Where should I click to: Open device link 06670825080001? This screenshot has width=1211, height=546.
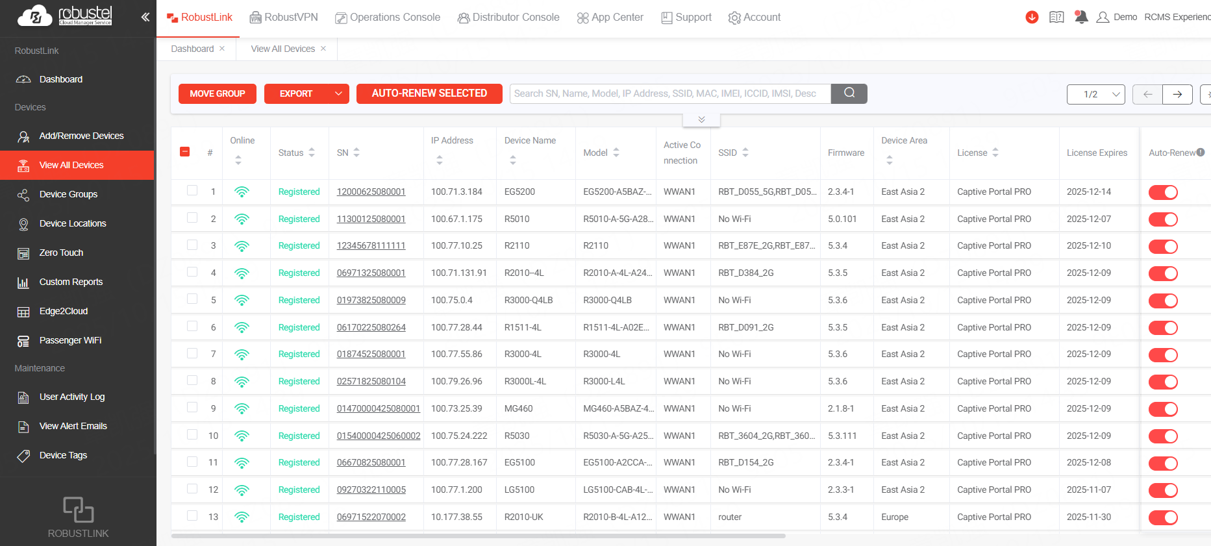point(371,462)
